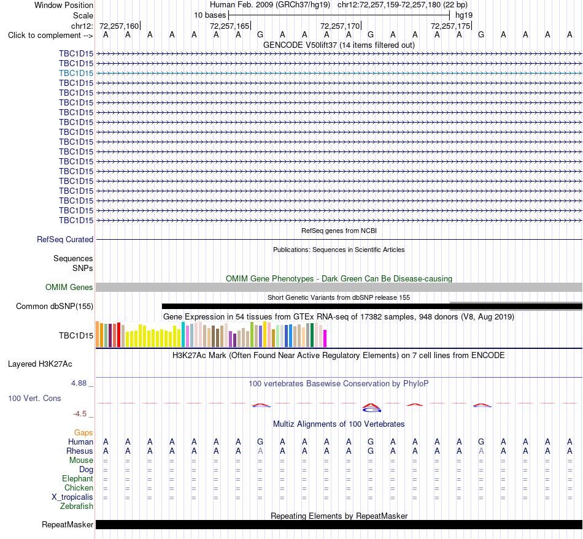Click the RepeatMasker track label
The width and height of the screenshot is (583, 539).
point(68,524)
